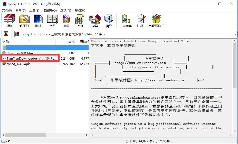Click the Readme htm file icon
Image resolution: width=238 pixels, height=144 pixels.
pyautogui.click(x=4, y=53)
